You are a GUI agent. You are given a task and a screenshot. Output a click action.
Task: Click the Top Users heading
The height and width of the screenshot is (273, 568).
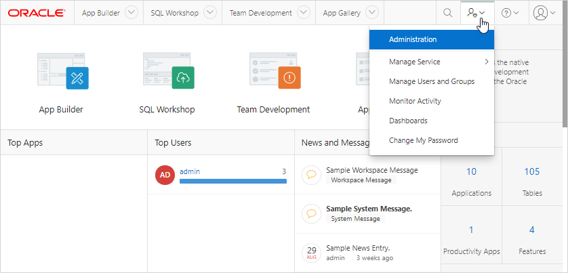173,143
